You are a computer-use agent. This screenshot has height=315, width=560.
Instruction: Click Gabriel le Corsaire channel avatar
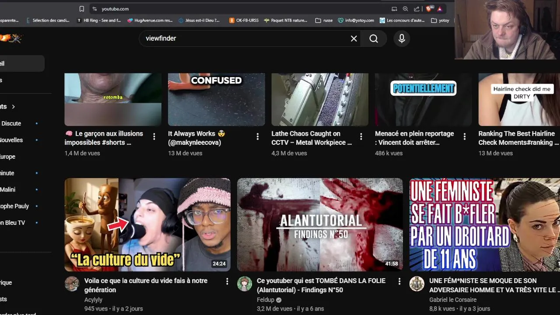tap(417, 283)
